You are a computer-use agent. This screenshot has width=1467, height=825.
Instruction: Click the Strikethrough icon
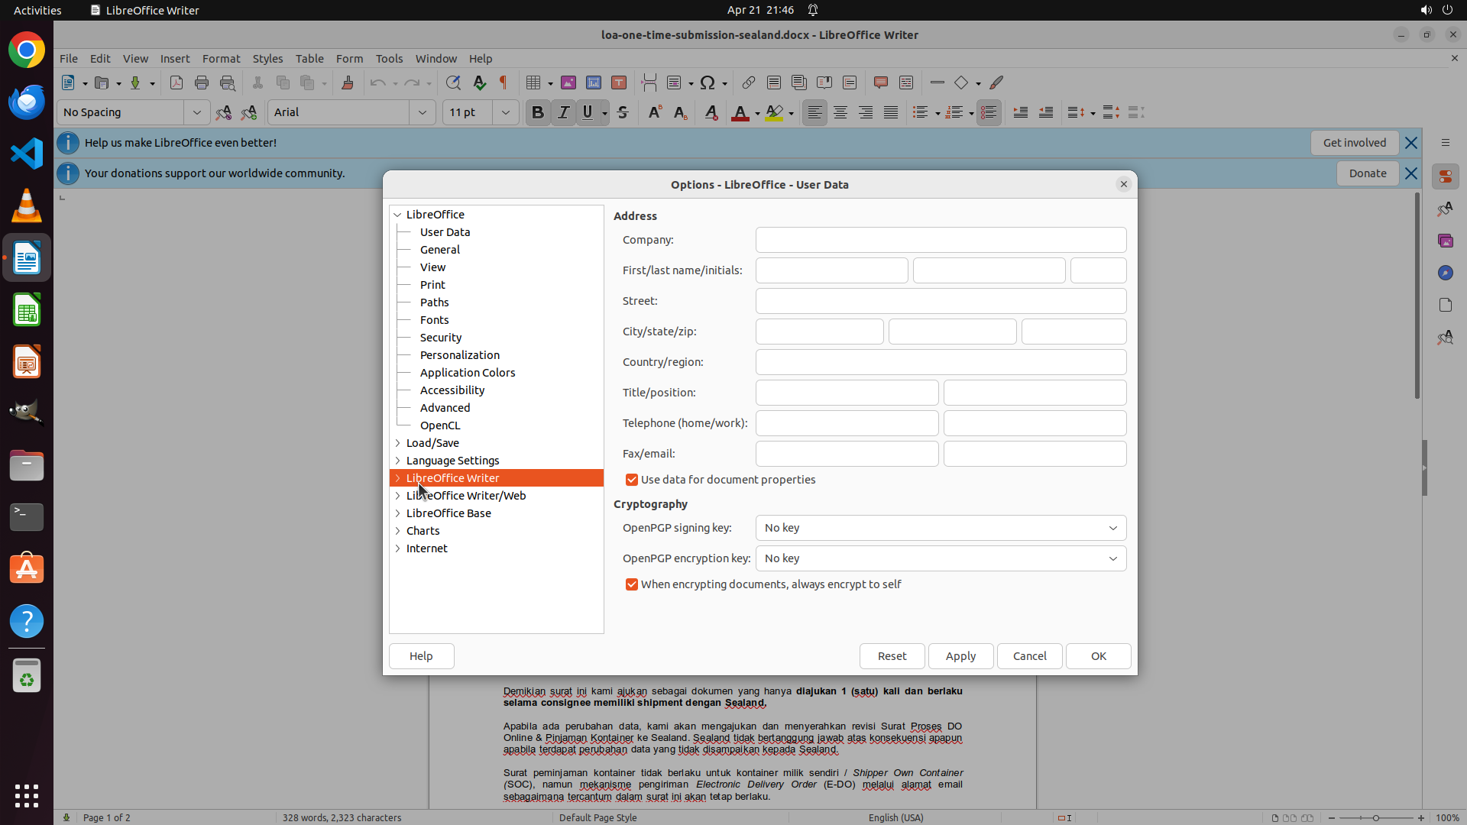coord(623,112)
